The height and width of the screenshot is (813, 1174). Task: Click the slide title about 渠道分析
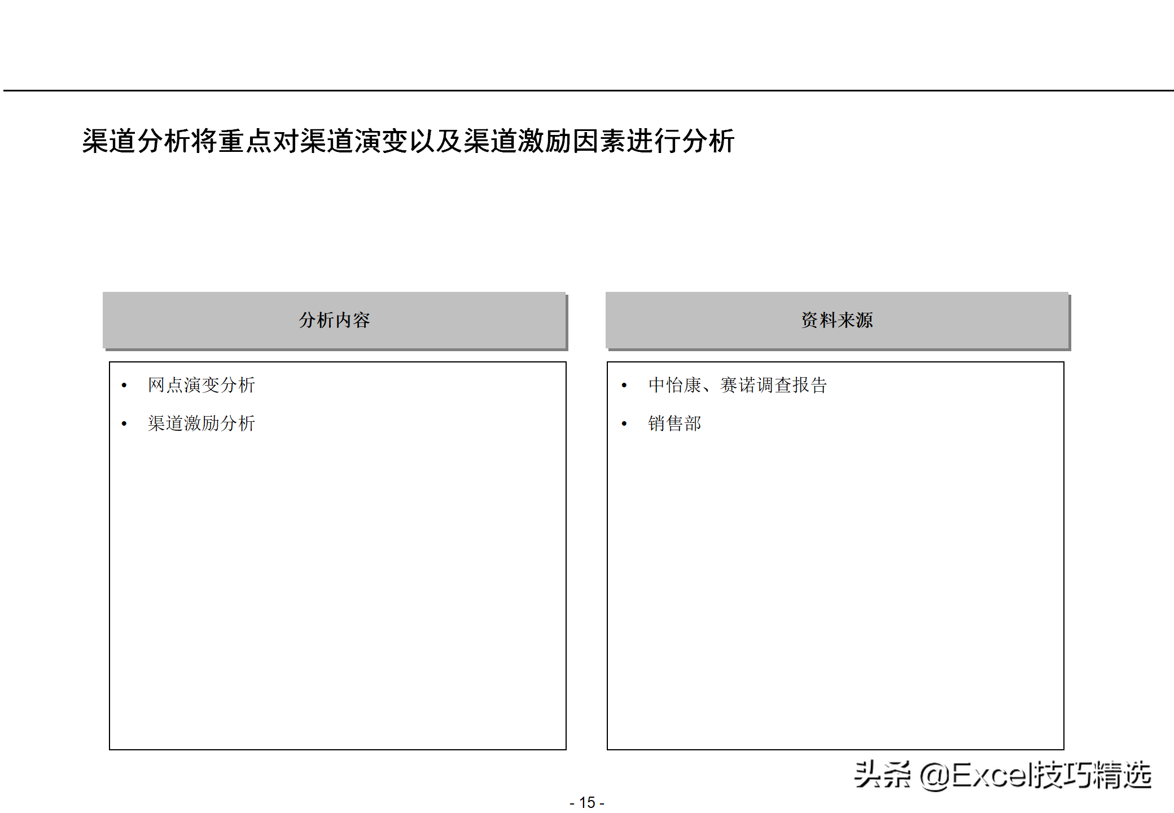(x=408, y=141)
